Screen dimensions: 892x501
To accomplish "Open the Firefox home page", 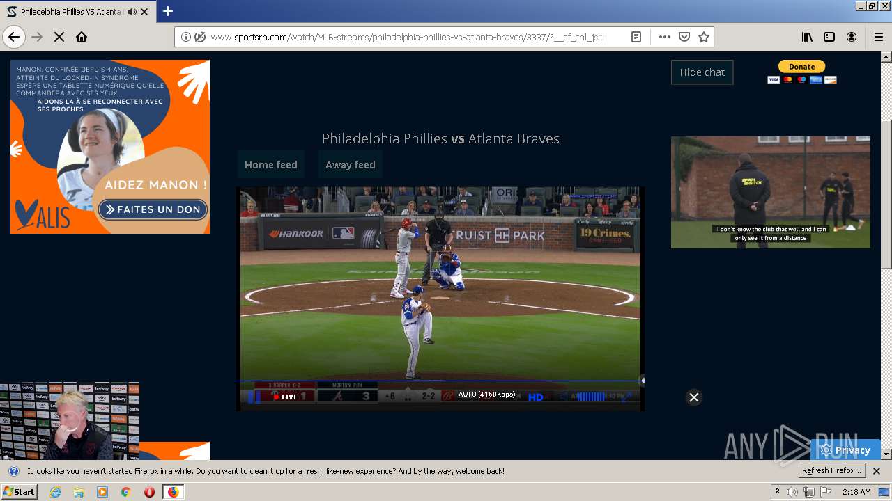I will point(82,37).
